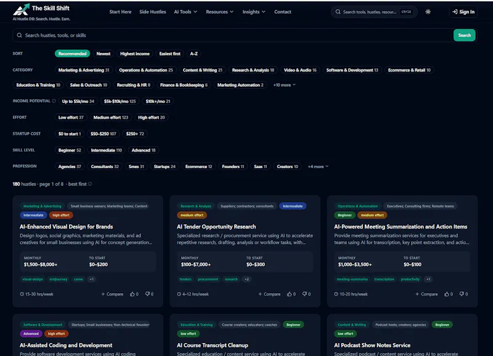The image size is (493, 356).
Task: Click clock icon beside 4-12 hrs/week
Action: 179,294
